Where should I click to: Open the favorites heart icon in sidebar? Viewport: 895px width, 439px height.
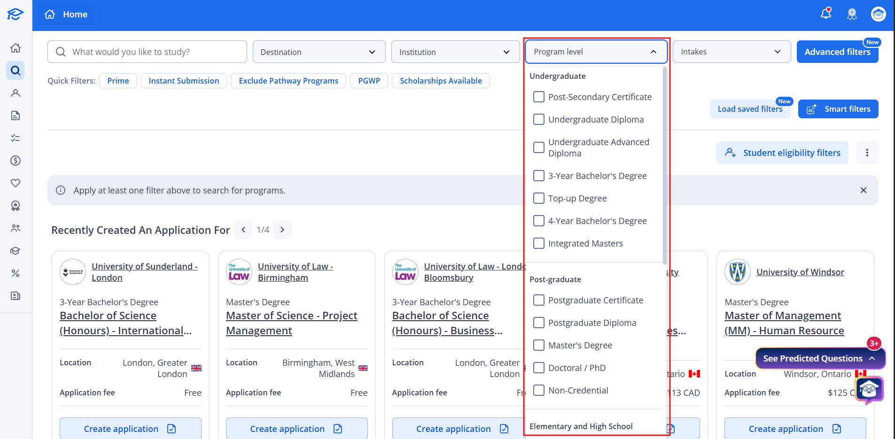point(16,183)
